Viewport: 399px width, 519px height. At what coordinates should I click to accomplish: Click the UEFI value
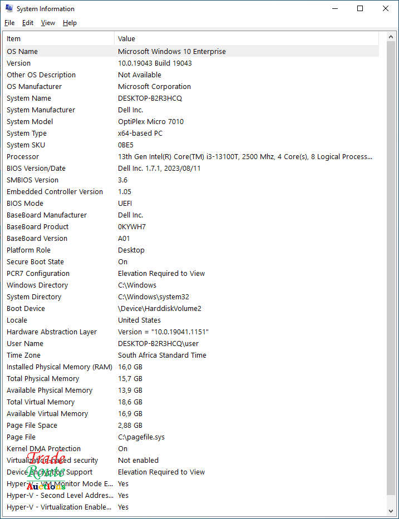point(125,203)
